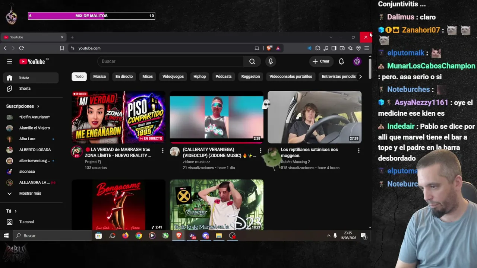The image size is (477, 268).
Task: Open the reptilianos satánicos car video thumbnail
Action: (315, 117)
